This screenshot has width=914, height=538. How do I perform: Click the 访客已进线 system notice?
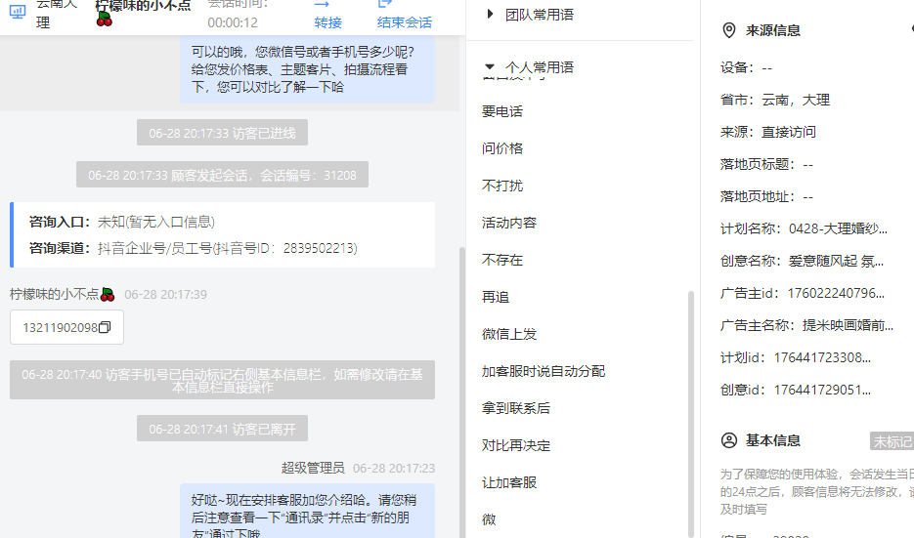[x=222, y=133]
